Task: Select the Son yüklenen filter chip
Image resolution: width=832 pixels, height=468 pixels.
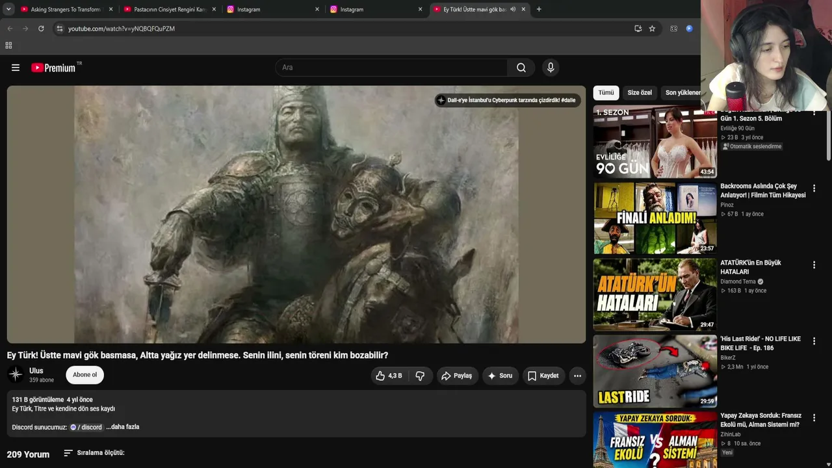Action: tap(681, 92)
